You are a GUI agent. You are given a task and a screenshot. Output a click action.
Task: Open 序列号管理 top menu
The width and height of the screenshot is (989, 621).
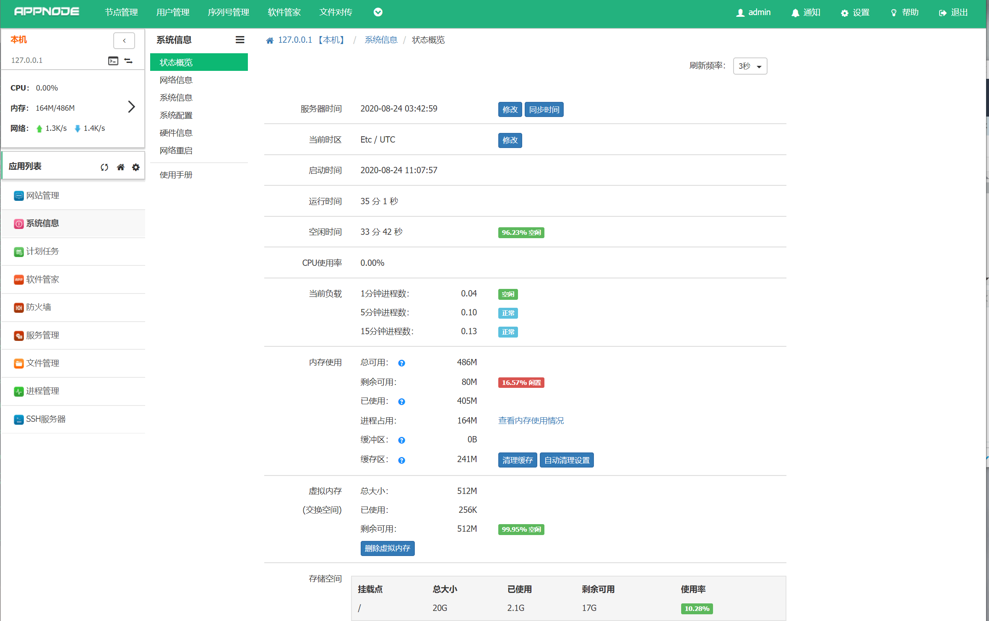pyautogui.click(x=229, y=12)
